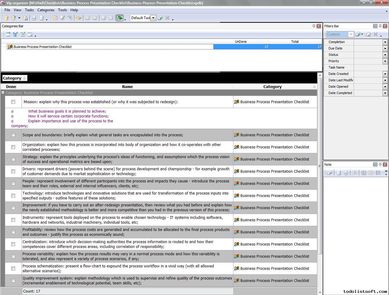Open the Tools menu
Viewport: 389px width, 295px height.
[62, 10]
